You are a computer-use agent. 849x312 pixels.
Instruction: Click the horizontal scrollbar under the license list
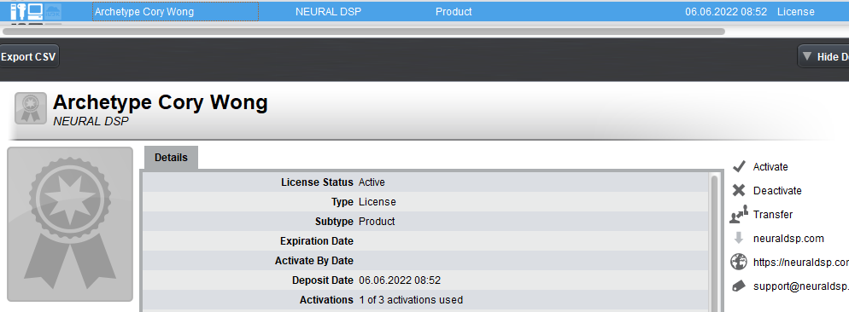[x=364, y=32]
